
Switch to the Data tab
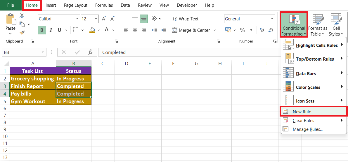pos(125,5)
